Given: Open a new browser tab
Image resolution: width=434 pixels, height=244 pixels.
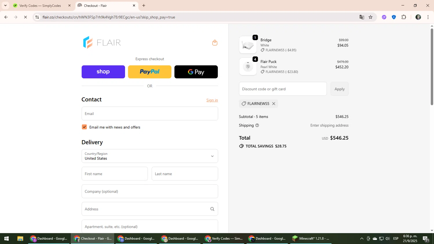Looking at the screenshot, I should point(144,5).
